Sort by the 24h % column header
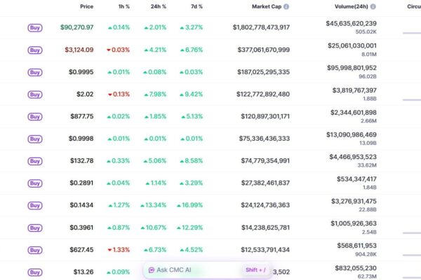Image resolution: width=421 pixels, height=280 pixels. (x=159, y=6)
